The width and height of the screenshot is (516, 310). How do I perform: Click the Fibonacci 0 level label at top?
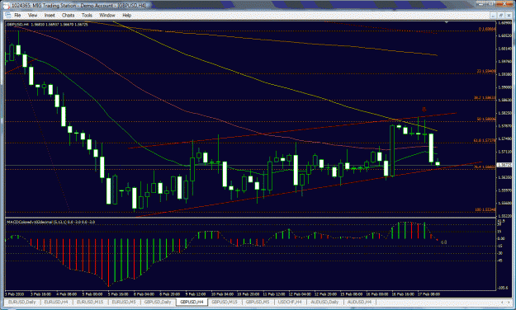pyautogui.click(x=487, y=29)
